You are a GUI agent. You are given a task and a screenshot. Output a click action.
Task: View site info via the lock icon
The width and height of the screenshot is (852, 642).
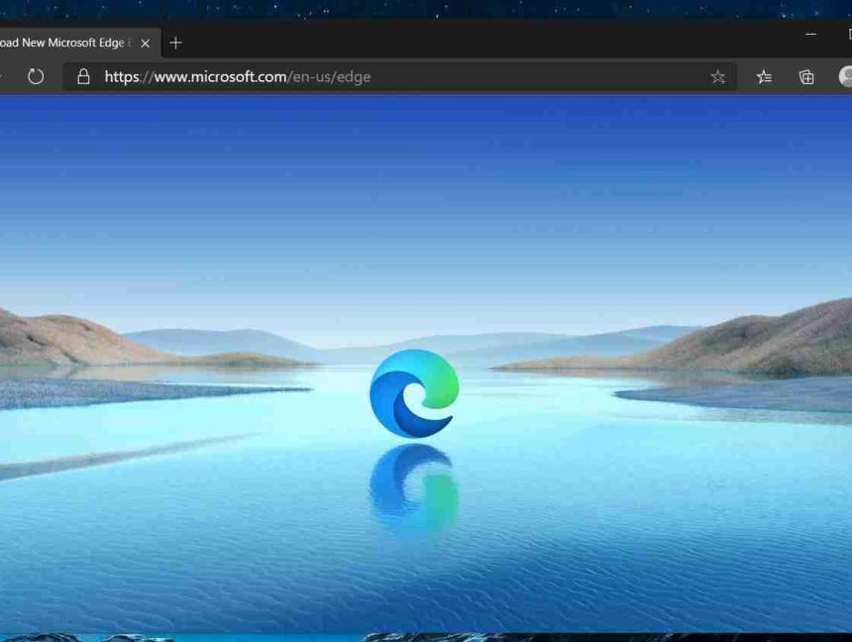click(83, 76)
